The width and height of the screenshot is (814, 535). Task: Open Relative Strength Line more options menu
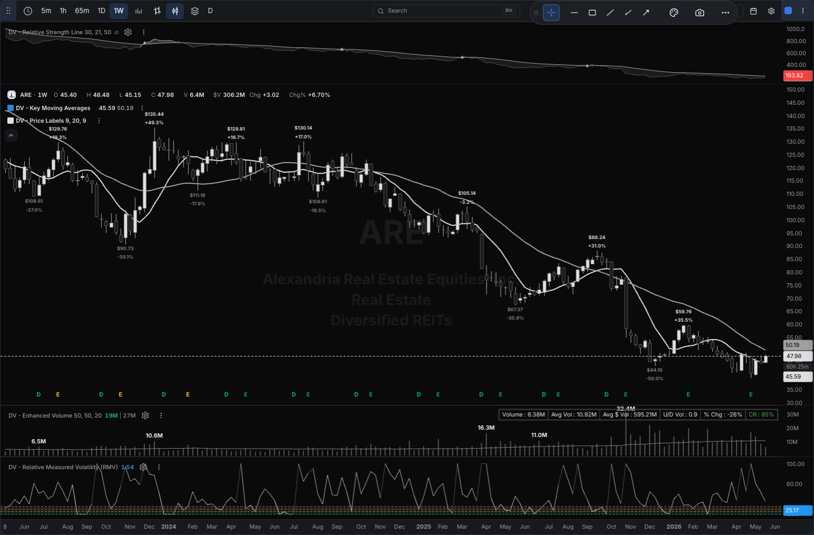coord(144,32)
